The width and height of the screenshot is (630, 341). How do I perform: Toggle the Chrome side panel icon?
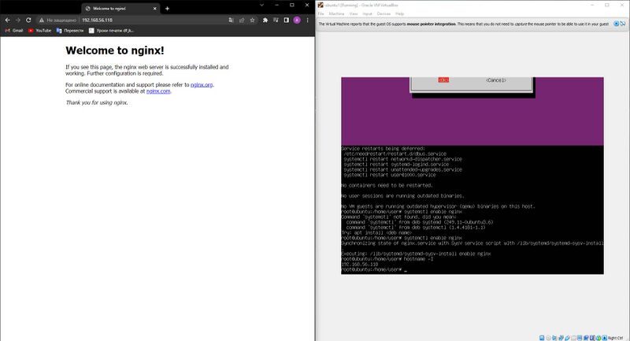pyautogui.click(x=286, y=20)
